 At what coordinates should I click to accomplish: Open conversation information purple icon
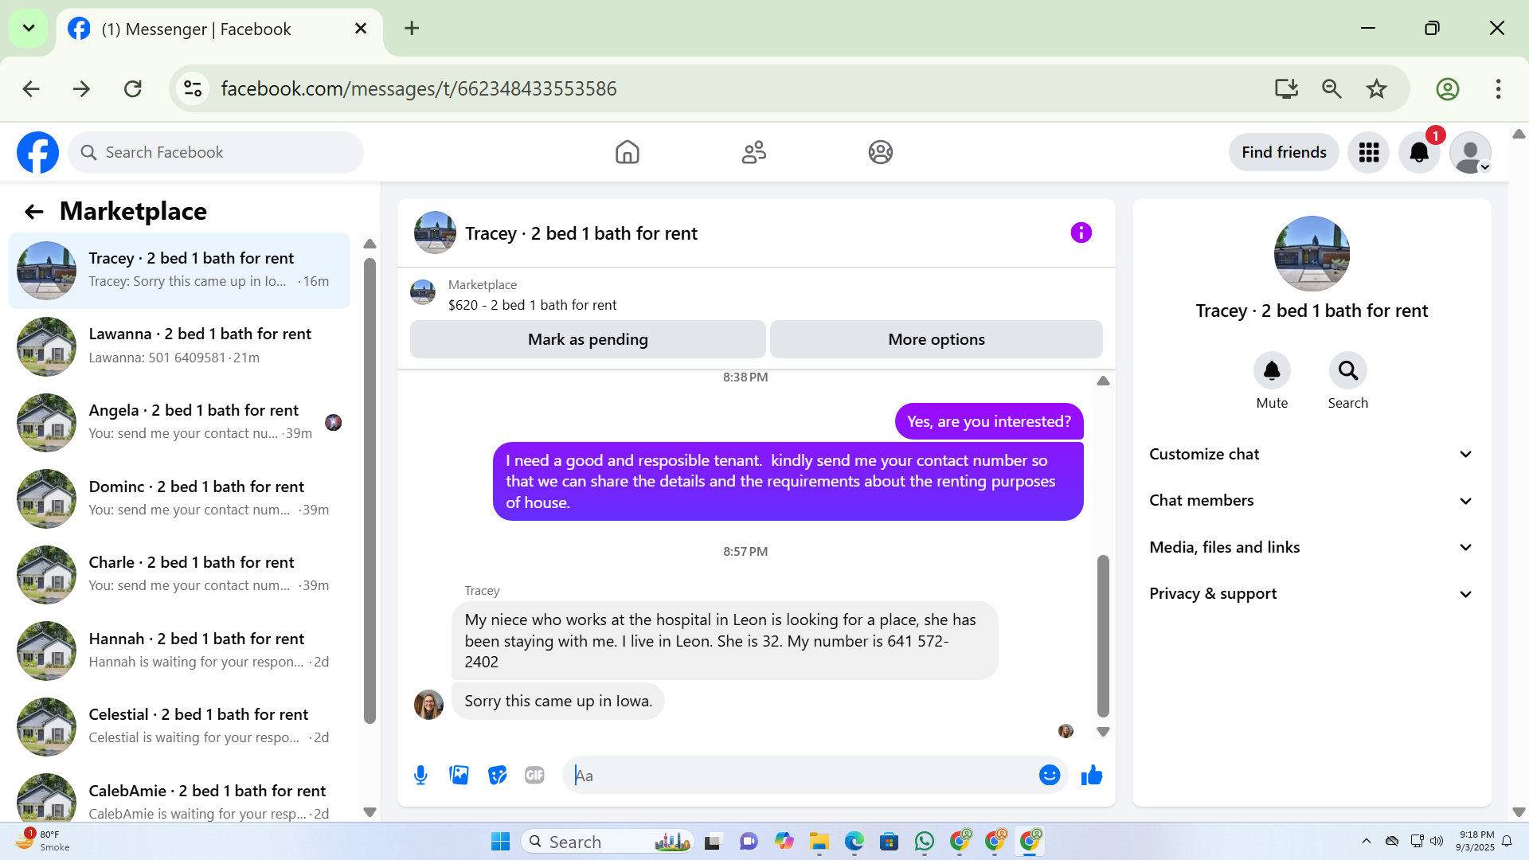point(1081,233)
